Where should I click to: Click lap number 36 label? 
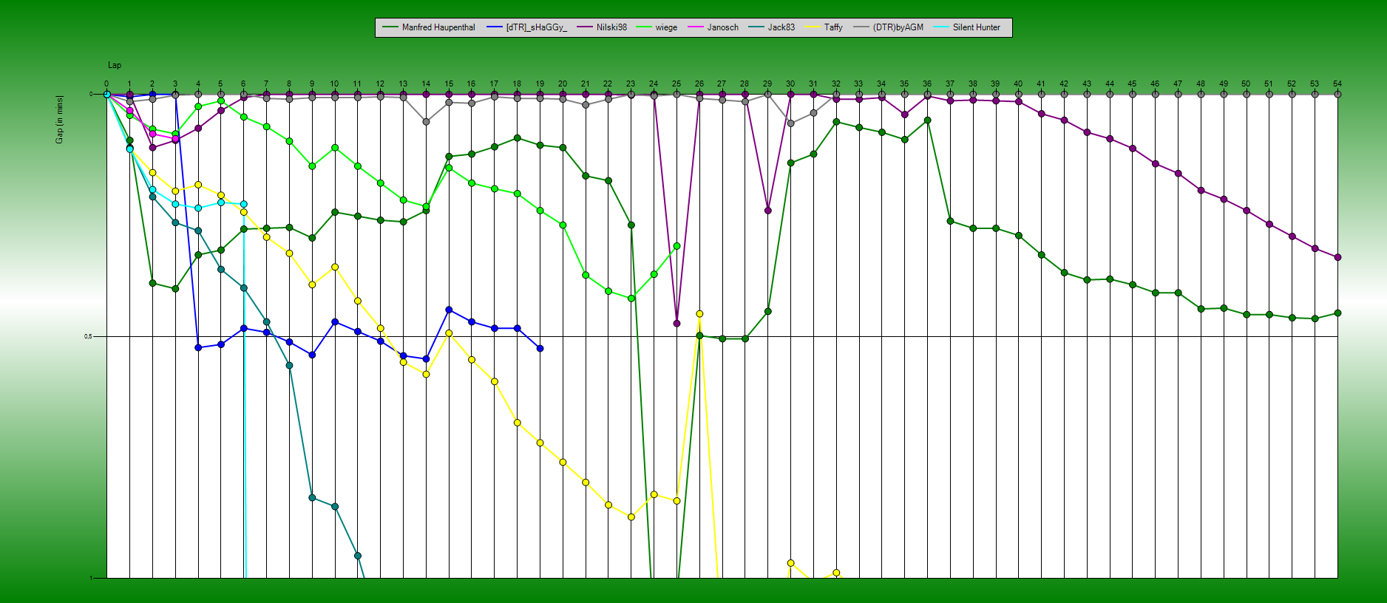tap(927, 84)
